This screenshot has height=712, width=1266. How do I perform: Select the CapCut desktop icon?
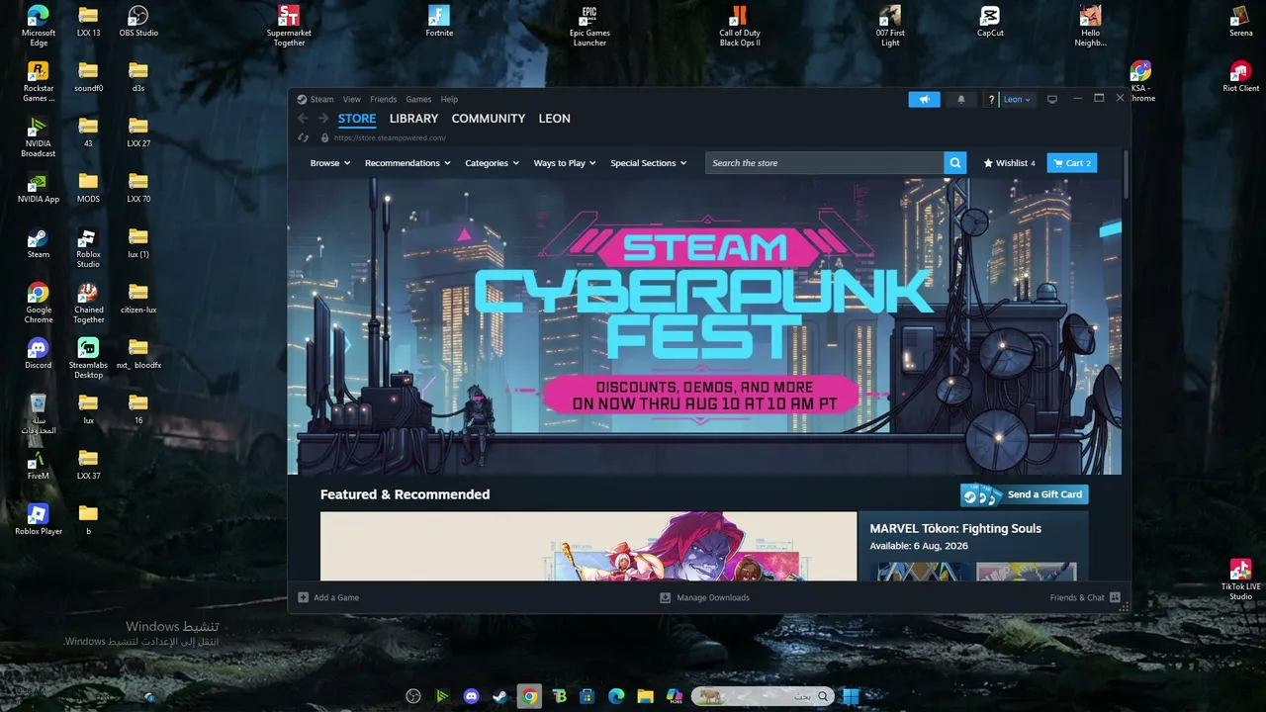pos(990,22)
